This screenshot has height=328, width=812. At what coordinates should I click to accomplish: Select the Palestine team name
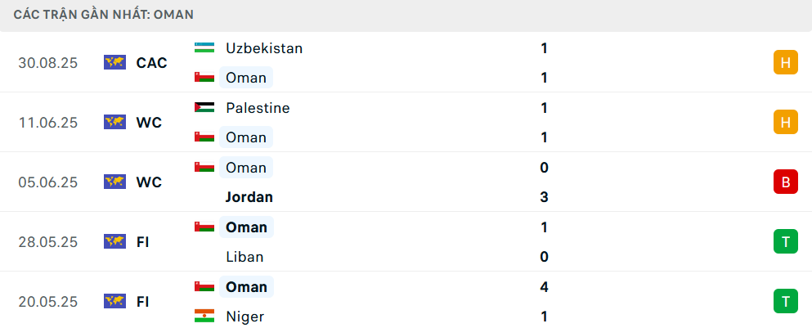[258, 108]
